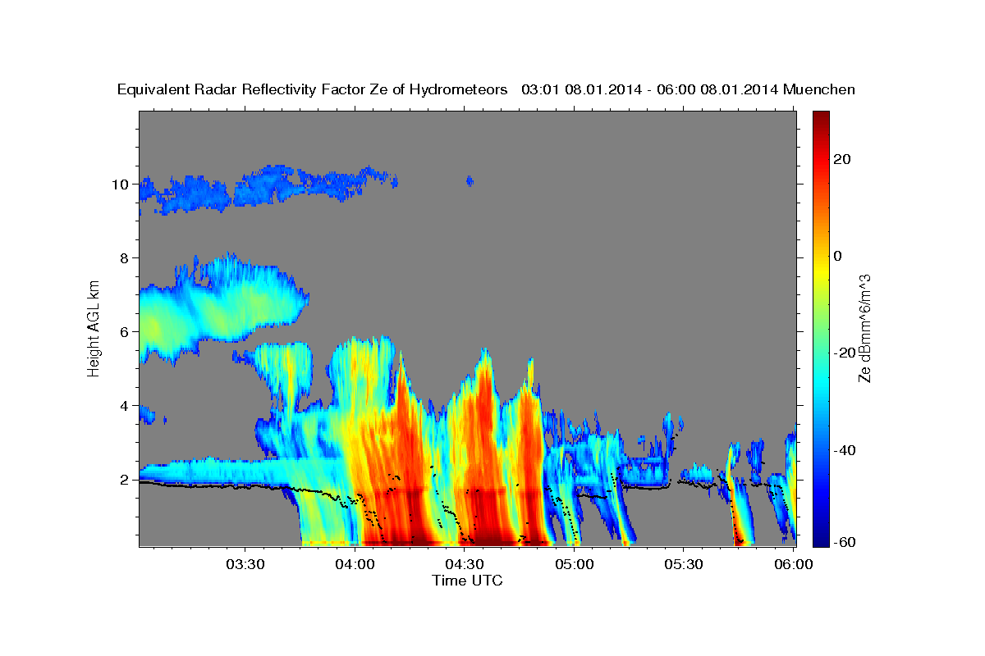Click the plot title starting 'Equivalent Radar Reflectivity Factor'
985x656 pixels.
tap(486, 89)
